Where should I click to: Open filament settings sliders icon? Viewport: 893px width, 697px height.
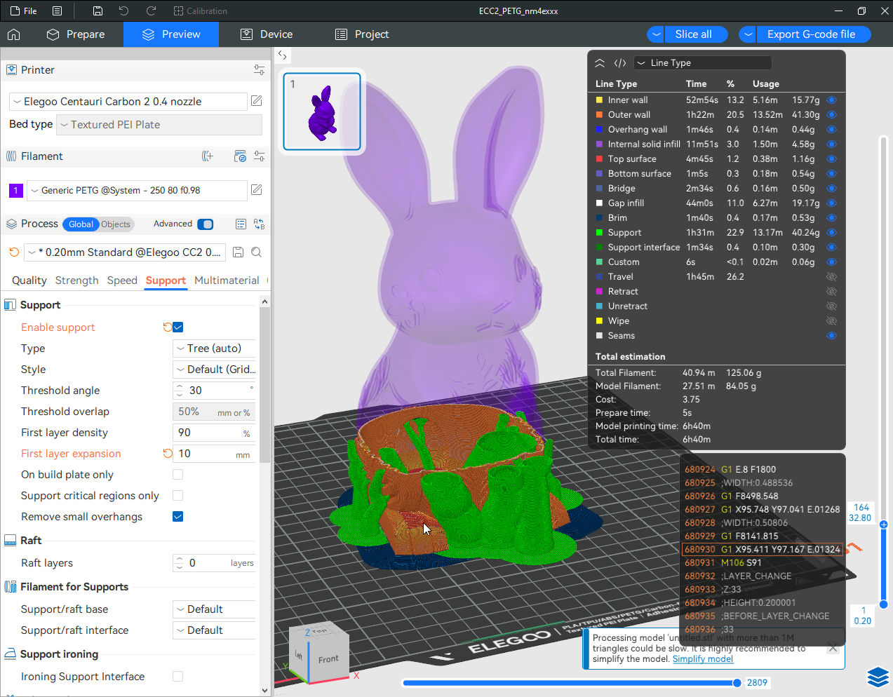pyautogui.click(x=259, y=156)
